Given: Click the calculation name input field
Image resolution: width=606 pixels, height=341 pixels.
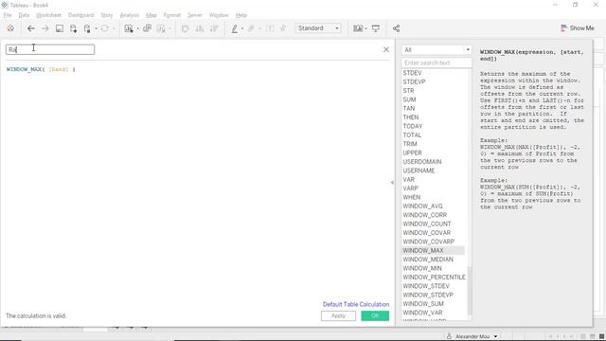Looking at the screenshot, I should (50, 49).
